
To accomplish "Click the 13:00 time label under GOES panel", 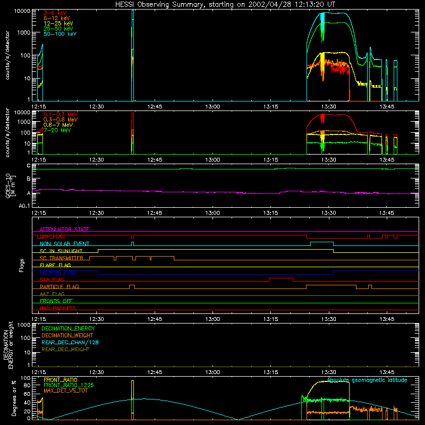I will [x=213, y=213].
